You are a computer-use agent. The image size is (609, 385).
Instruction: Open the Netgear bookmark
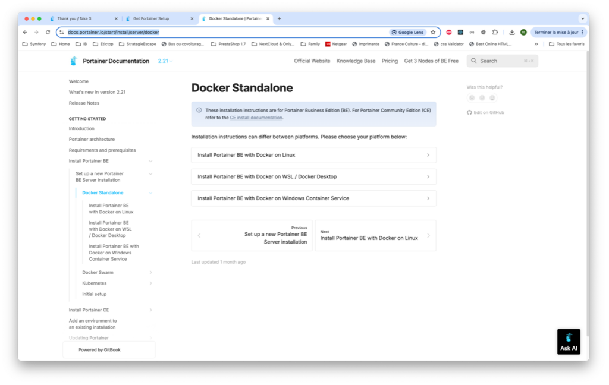click(x=336, y=44)
